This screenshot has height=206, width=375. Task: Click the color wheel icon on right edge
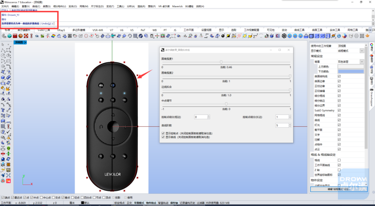(372, 45)
